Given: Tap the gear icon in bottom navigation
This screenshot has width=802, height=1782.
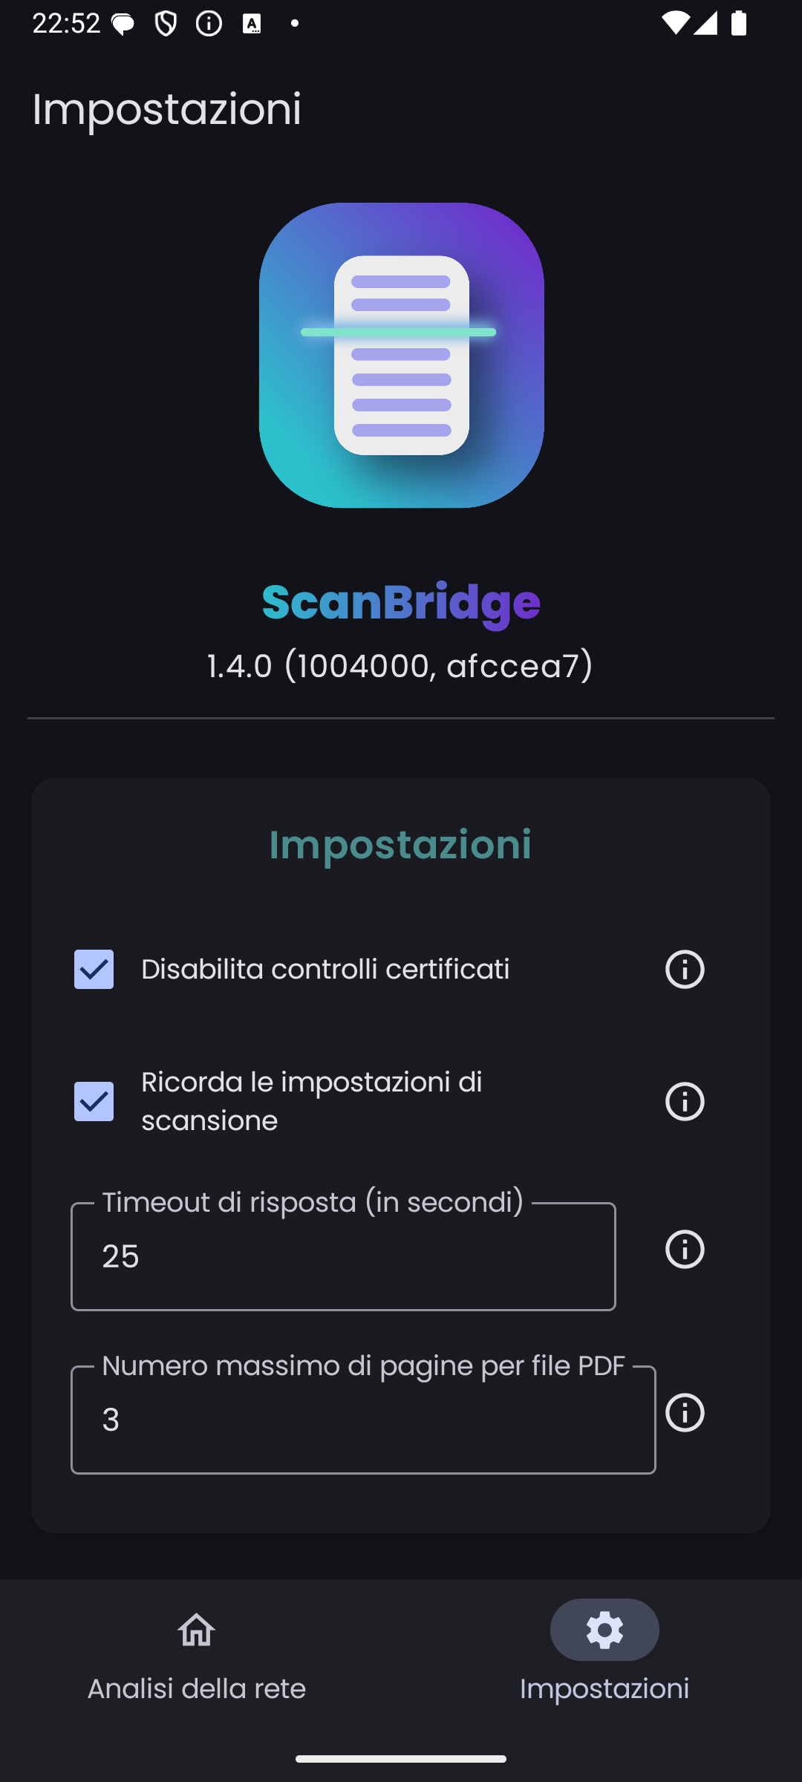Looking at the screenshot, I should pyautogui.click(x=604, y=1630).
